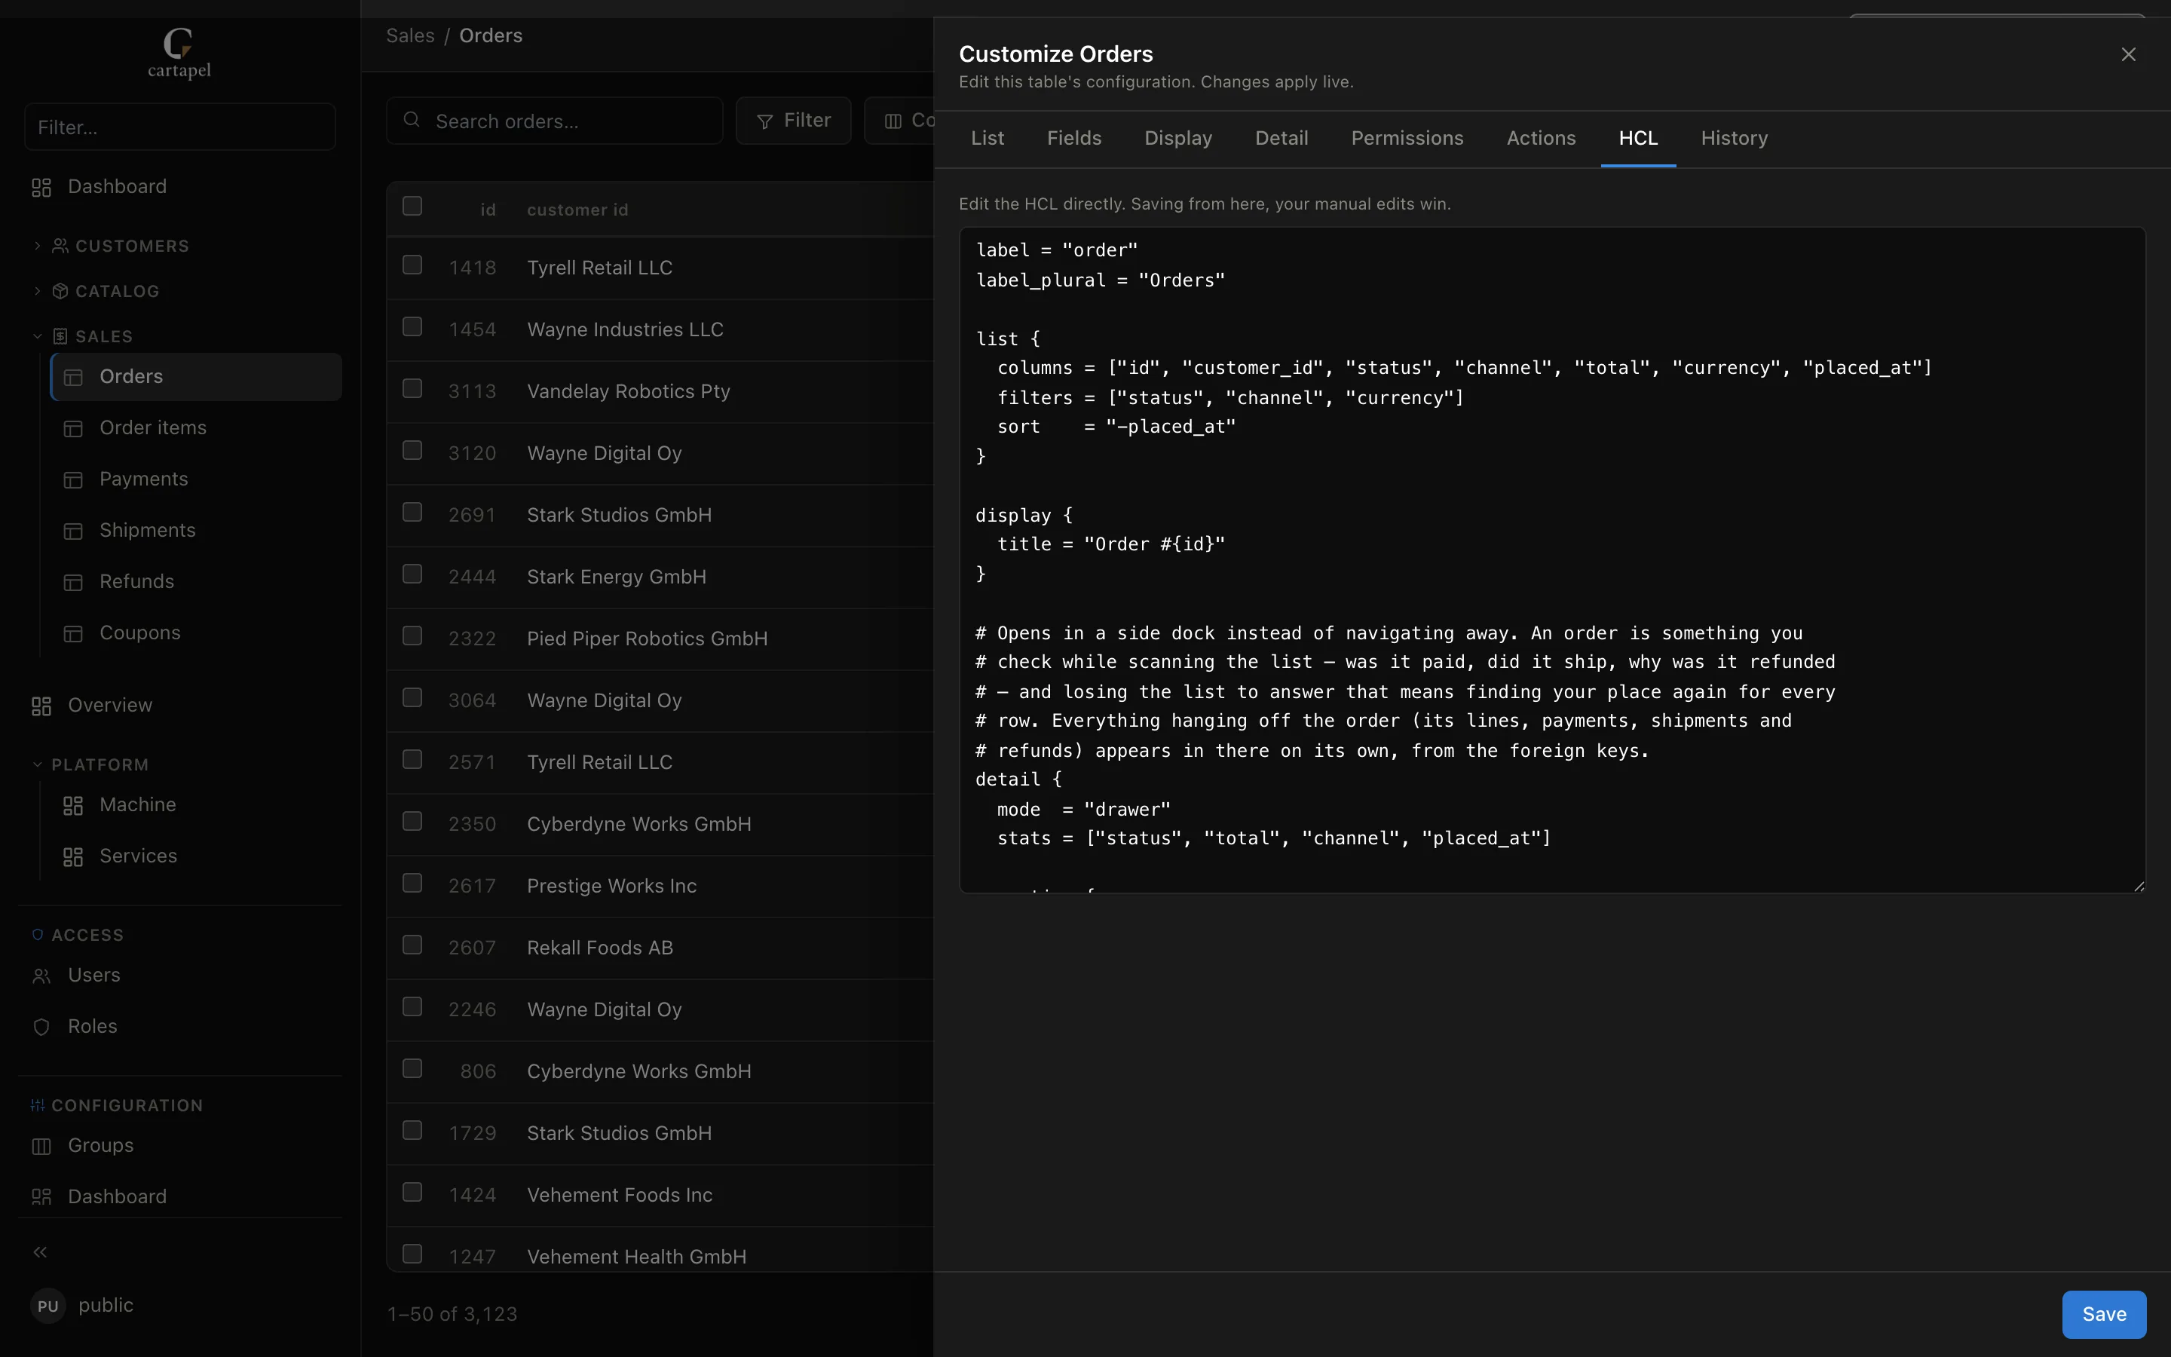Click the Configuration sliders icon
2171x1357 pixels.
click(38, 1104)
